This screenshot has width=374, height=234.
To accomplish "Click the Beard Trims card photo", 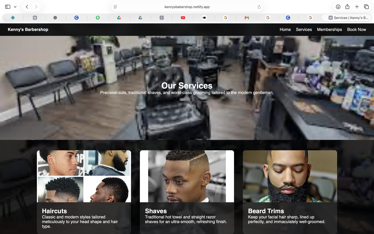I will click(290, 176).
